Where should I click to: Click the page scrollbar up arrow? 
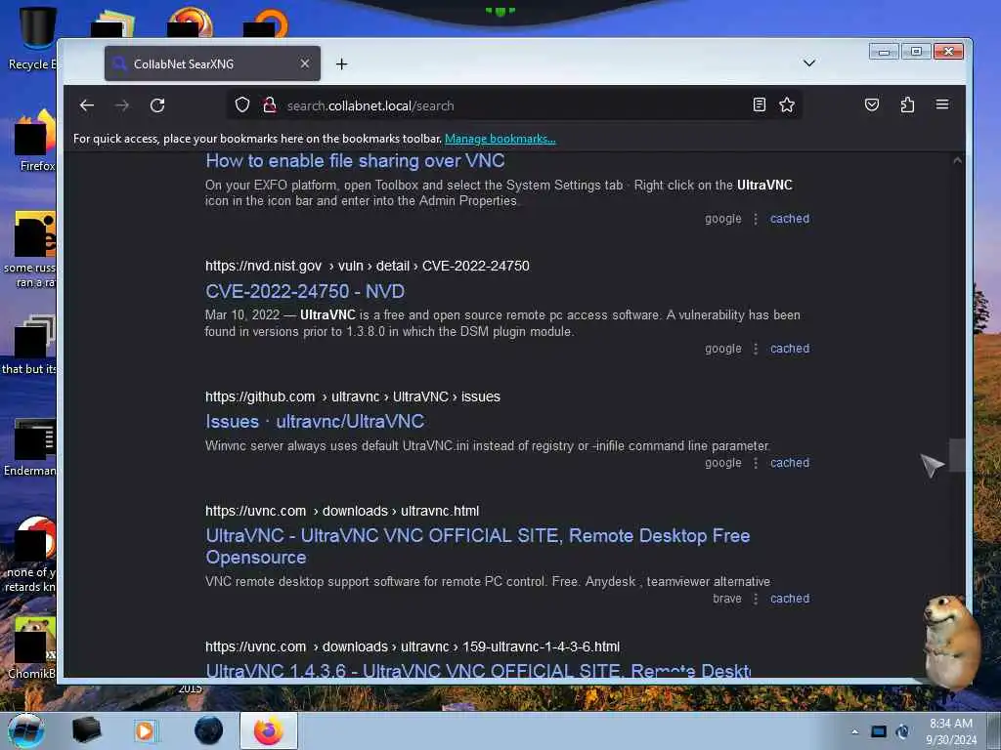tap(957, 161)
